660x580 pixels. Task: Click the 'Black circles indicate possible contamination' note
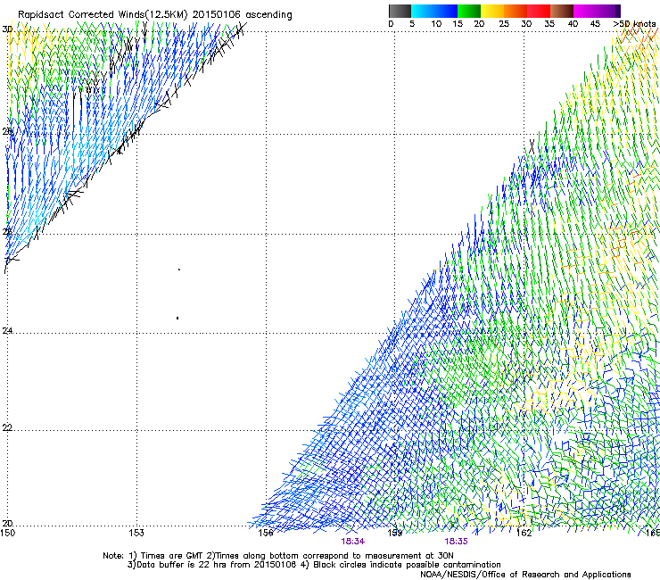(407, 565)
